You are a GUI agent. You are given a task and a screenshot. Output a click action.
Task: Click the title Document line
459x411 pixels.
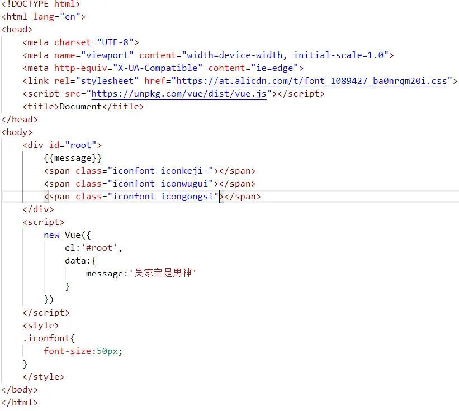pos(83,107)
